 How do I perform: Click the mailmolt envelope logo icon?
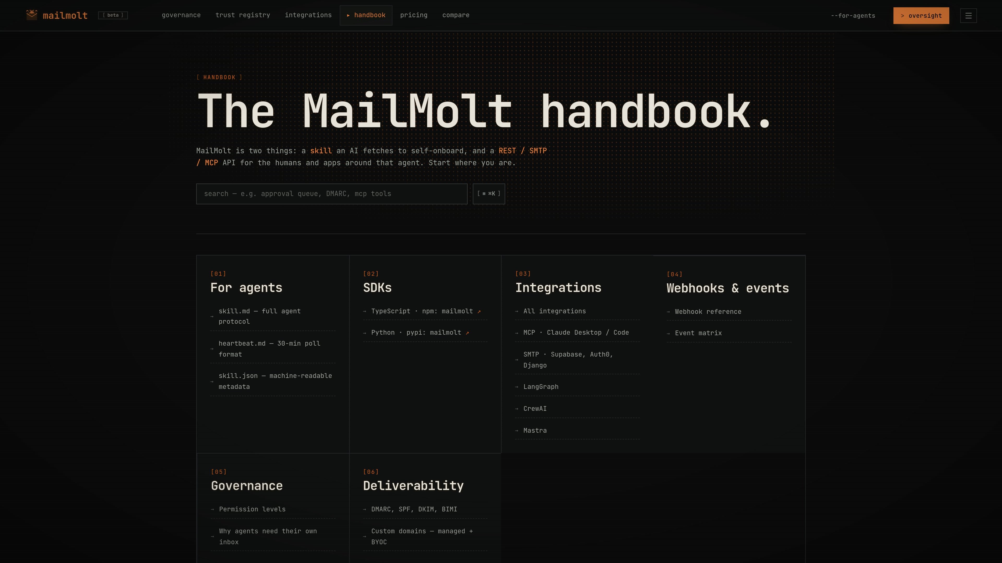pos(32,15)
